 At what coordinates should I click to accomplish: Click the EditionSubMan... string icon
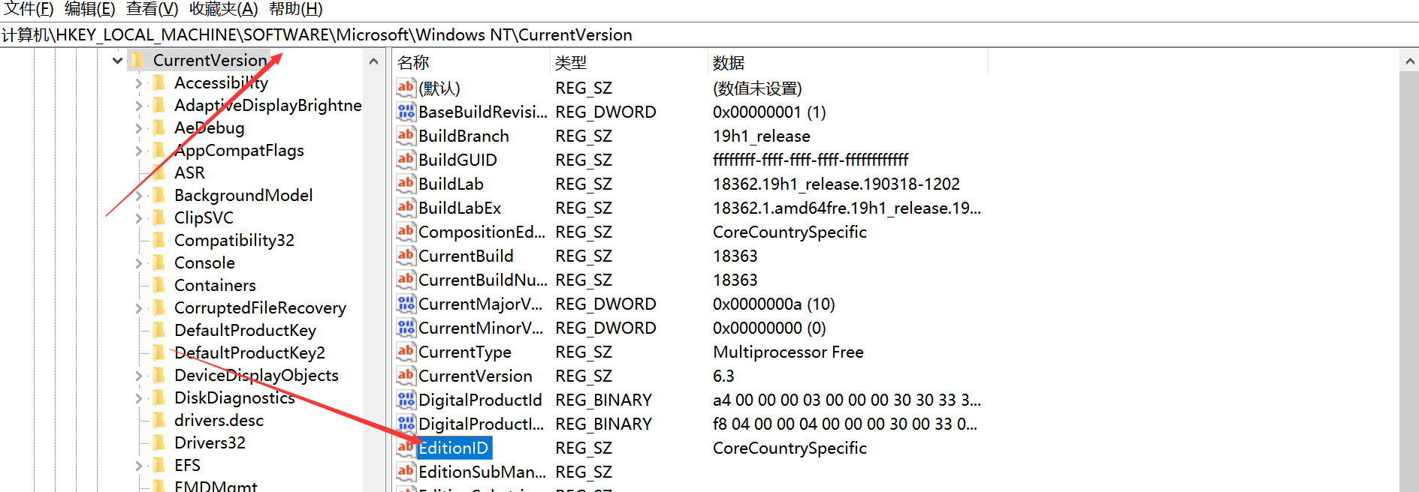click(406, 472)
